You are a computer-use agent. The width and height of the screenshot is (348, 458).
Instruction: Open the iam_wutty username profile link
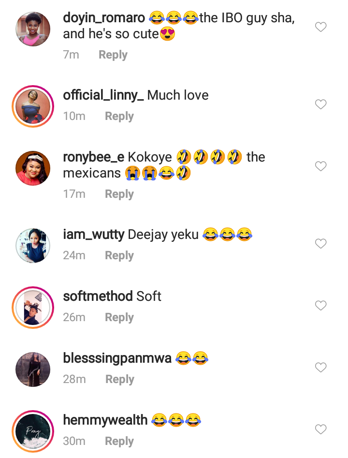(x=93, y=235)
